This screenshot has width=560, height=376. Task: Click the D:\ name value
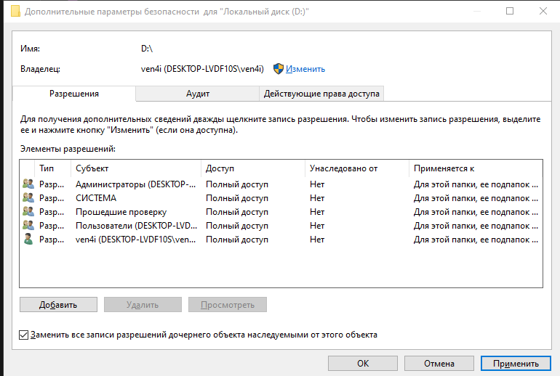pos(147,49)
